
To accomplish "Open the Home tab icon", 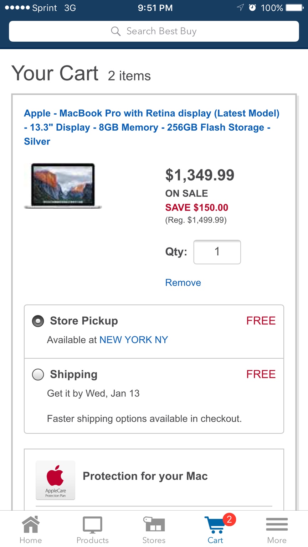I will (31, 525).
